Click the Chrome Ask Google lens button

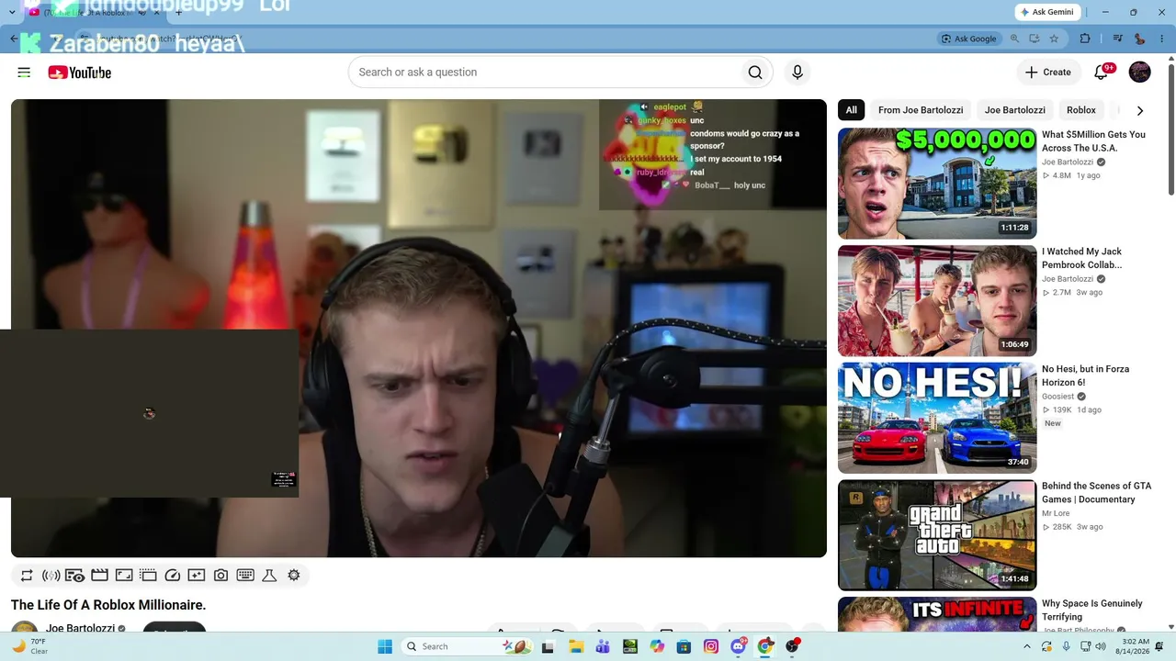click(x=969, y=39)
